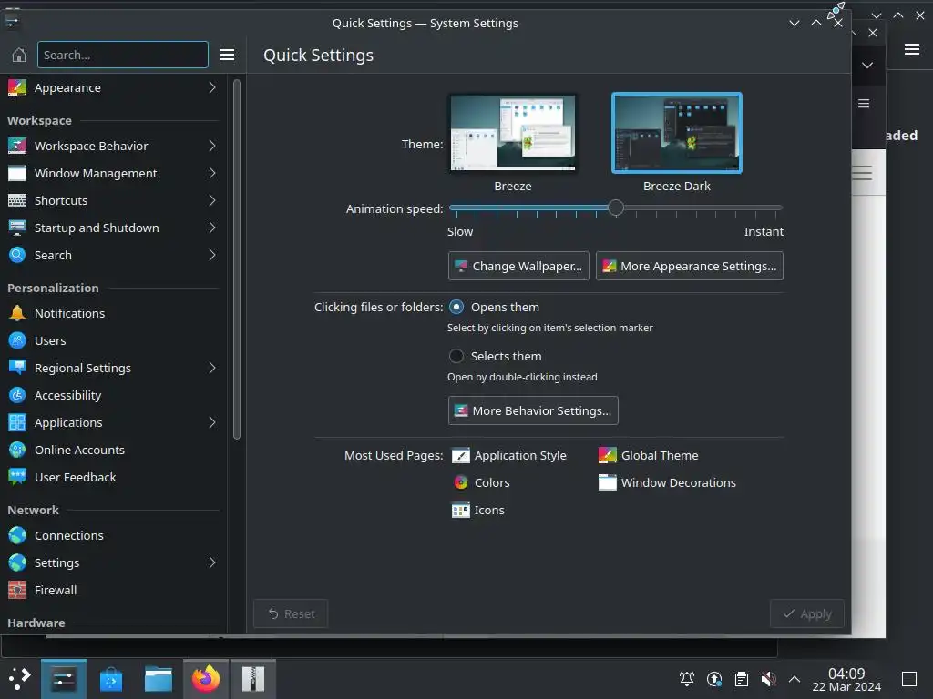Click the Connections globe icon
This screenshot has height=699, width=933.
click(x=17, y=535)
